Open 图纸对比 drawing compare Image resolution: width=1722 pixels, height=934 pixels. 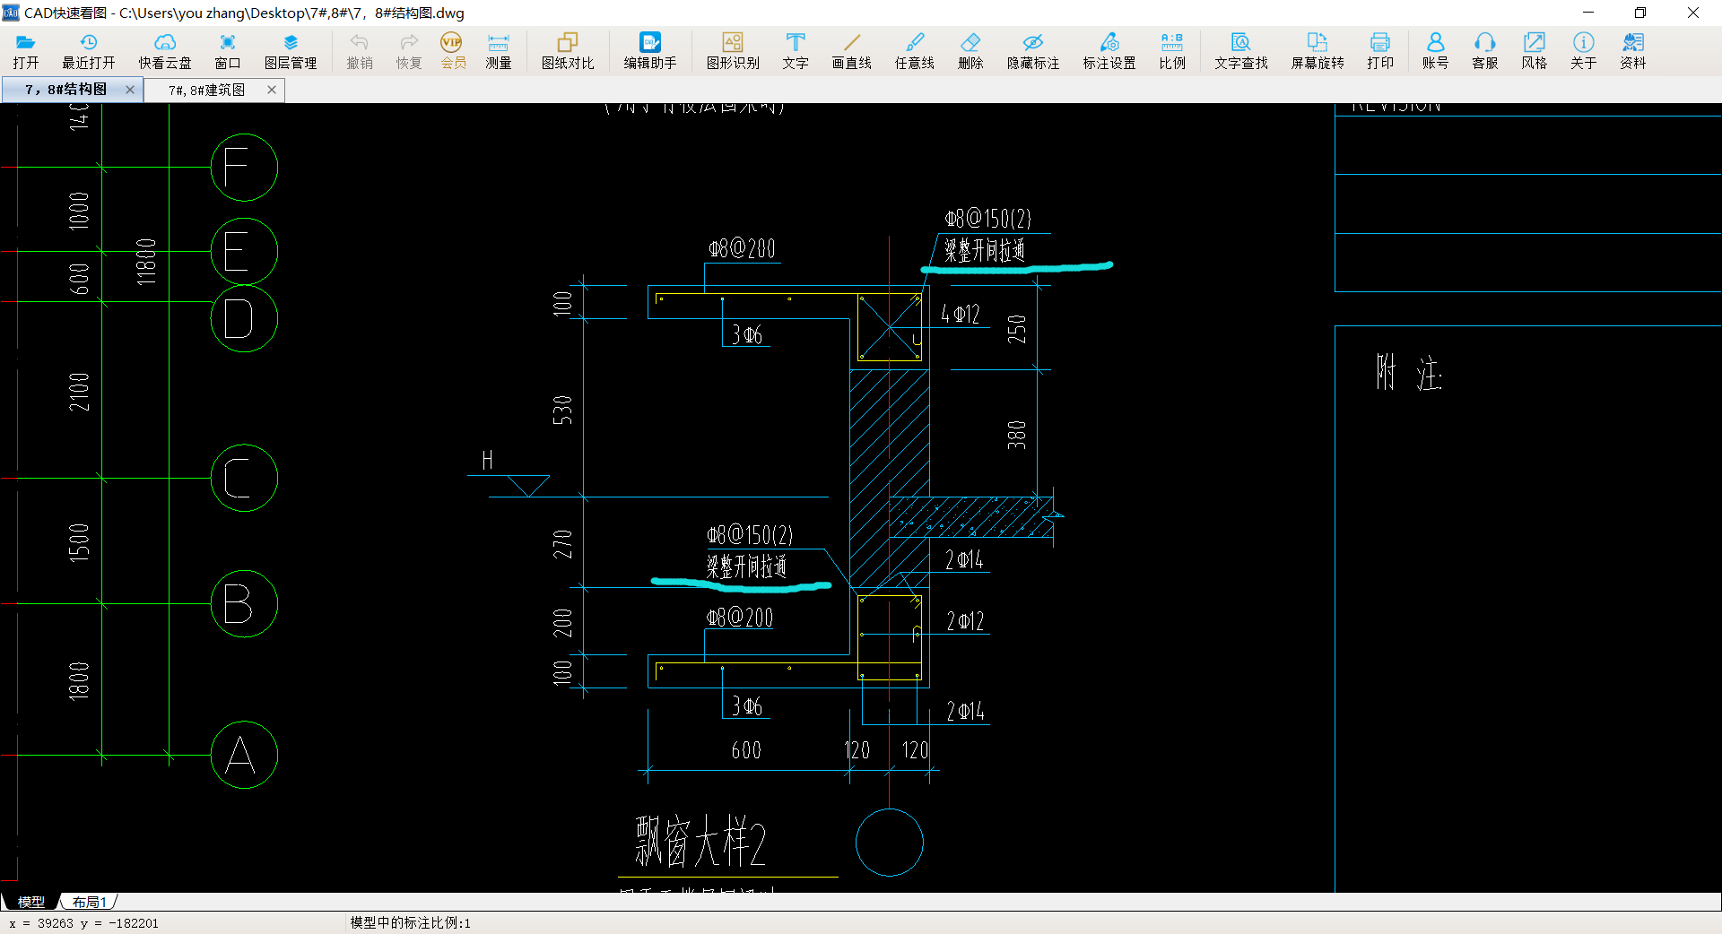(x=568, y=51)
